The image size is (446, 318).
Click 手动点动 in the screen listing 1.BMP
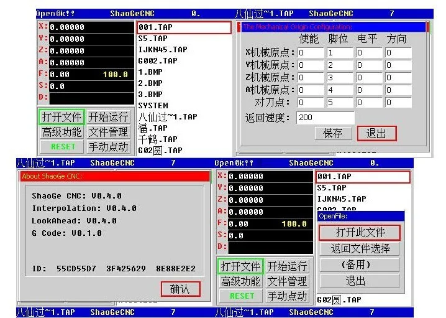[x=108, y=147]
